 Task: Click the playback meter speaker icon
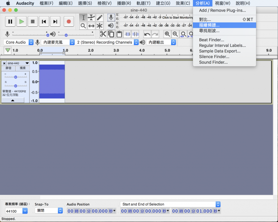(111, 26)
